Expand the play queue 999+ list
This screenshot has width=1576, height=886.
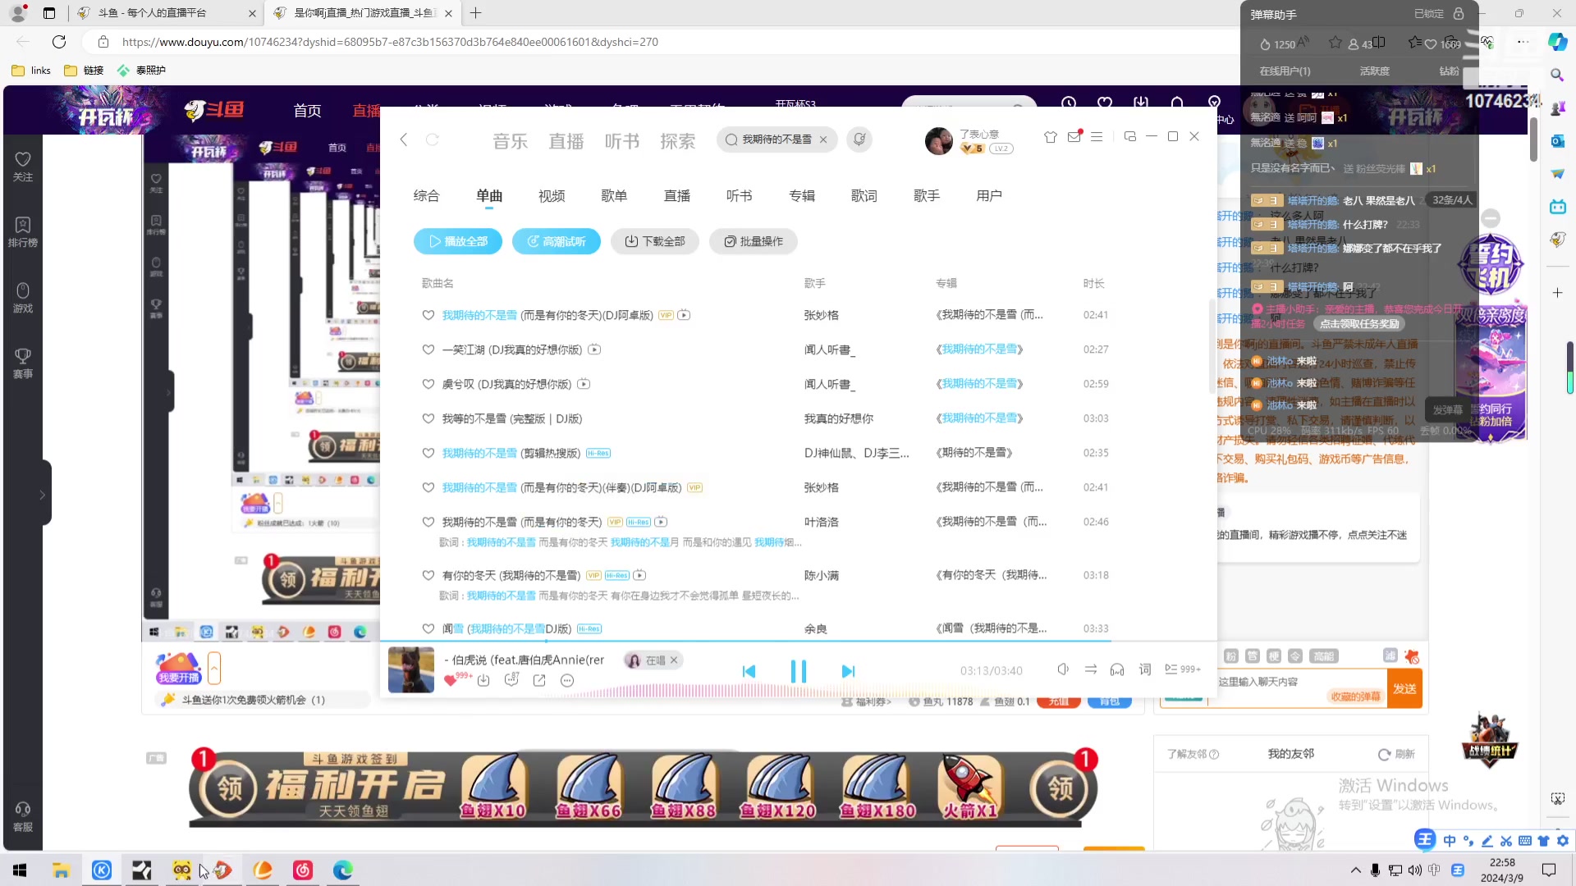pos(1183,669)
